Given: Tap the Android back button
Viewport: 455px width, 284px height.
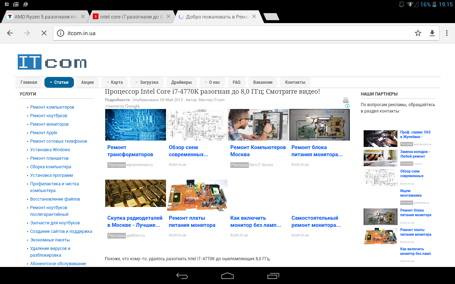Looking at the screenshot, I should (x=182, y=276).
